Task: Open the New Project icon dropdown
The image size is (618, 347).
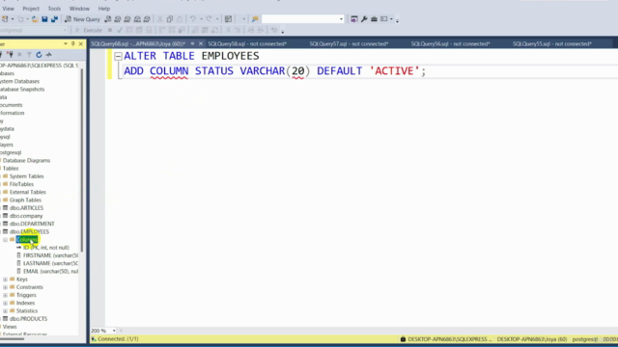Action: 13,19
